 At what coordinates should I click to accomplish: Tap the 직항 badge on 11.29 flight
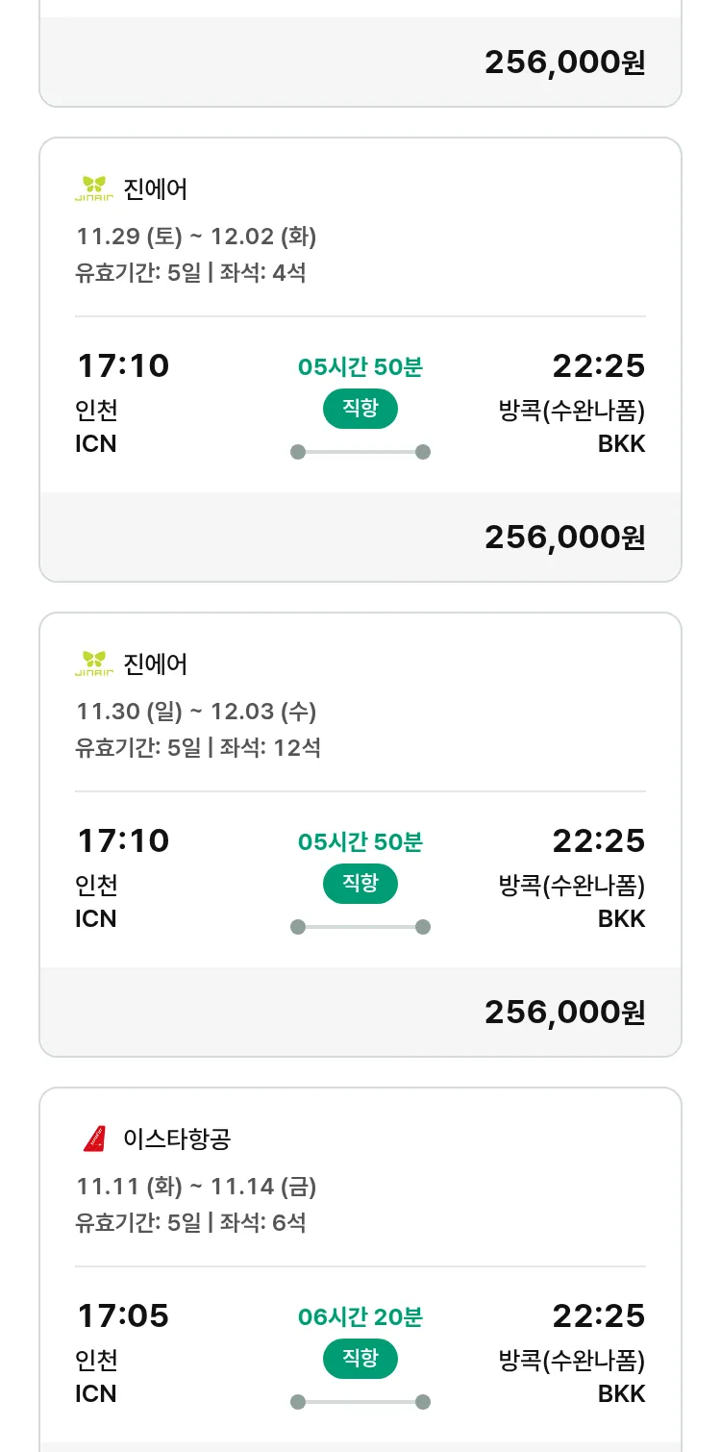[x=360, y=409]
